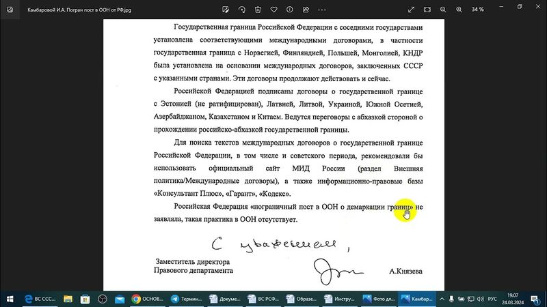The height and width of the screenshot is (307, 547).
Task: Toggle fit to window icon
Action: click(x=427, y=10)
